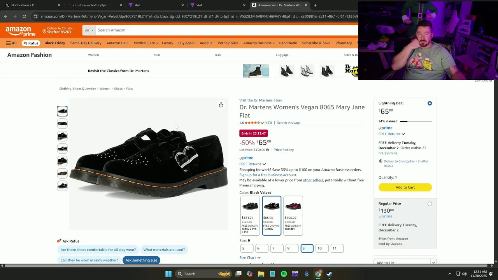This screenshot has height=280, width=498.
Task: Click the Windows Start button
Action: 168,274
